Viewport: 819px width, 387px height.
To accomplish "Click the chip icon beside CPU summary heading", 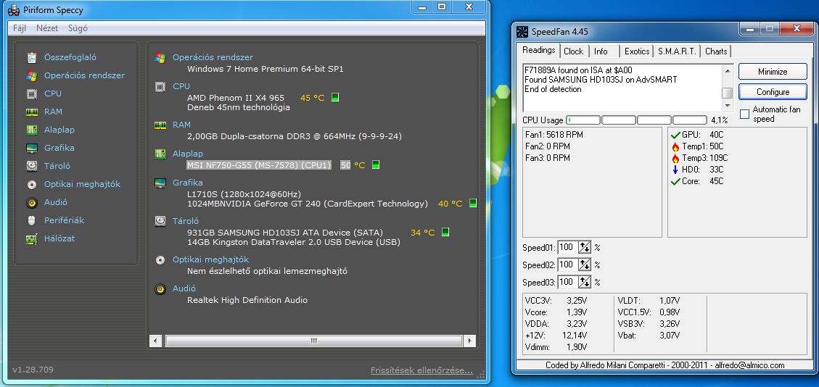I will click(160, 86).
